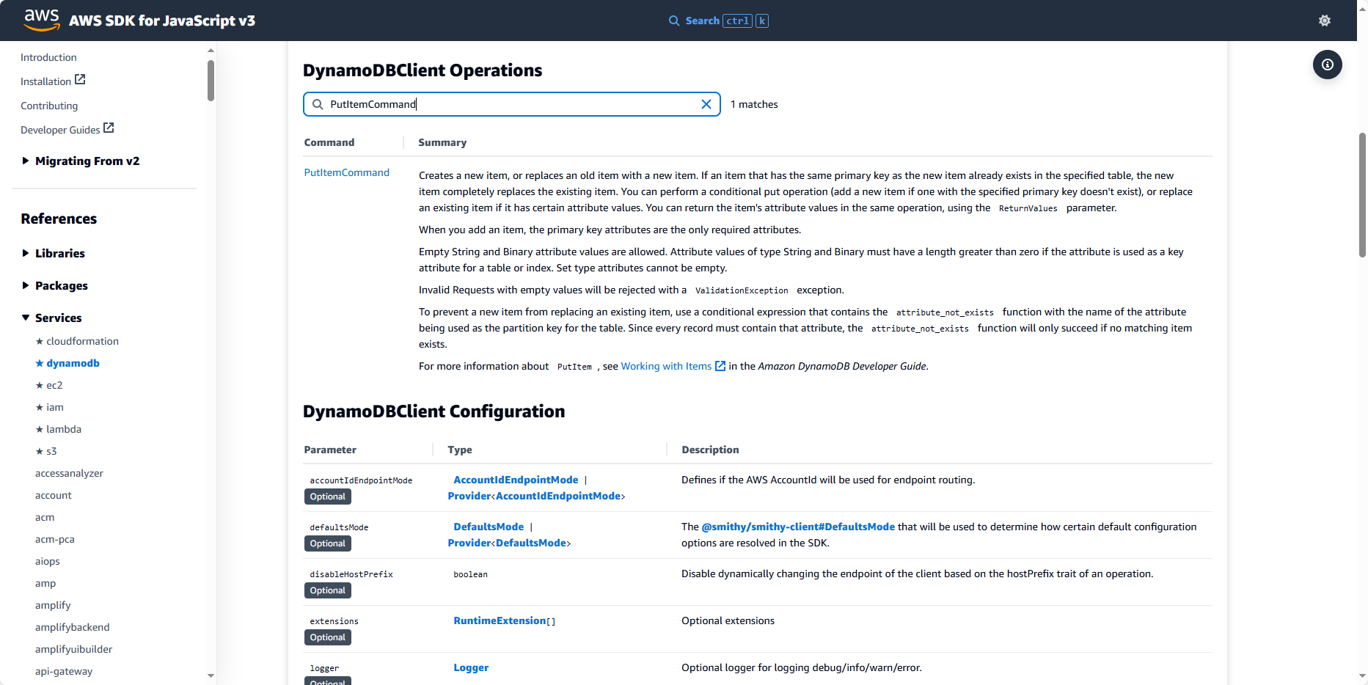Open the theme settings gear icon

1324,21
